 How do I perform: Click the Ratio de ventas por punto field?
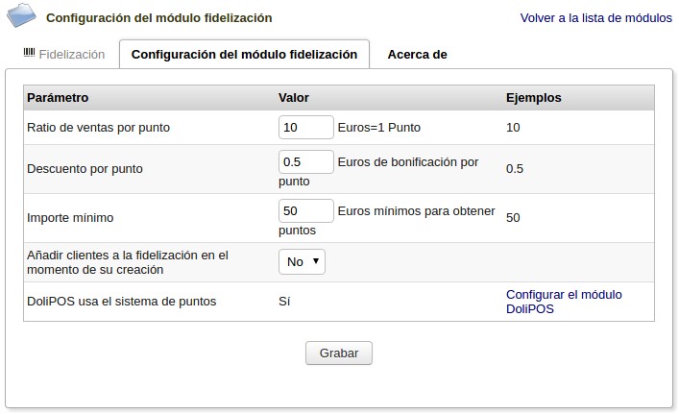[305, 128]
